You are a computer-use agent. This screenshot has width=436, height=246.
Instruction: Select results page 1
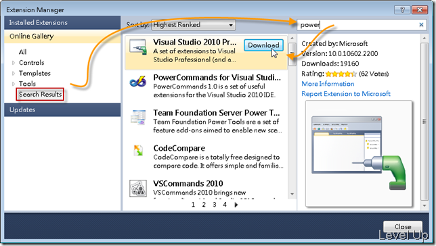[x=193, y=205]
